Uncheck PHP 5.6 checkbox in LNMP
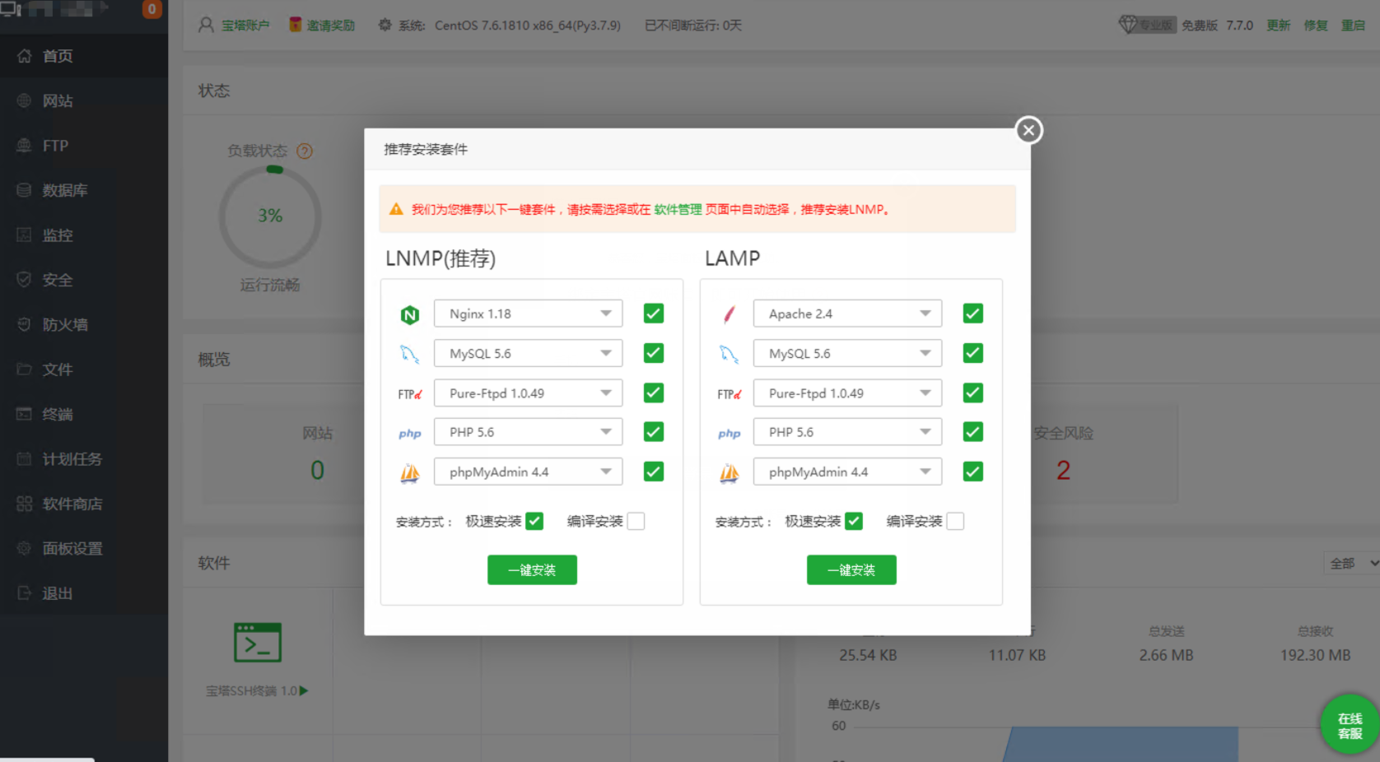This screenshot has height=762, width=1380. pyautogui.click(x=654, y=432)
